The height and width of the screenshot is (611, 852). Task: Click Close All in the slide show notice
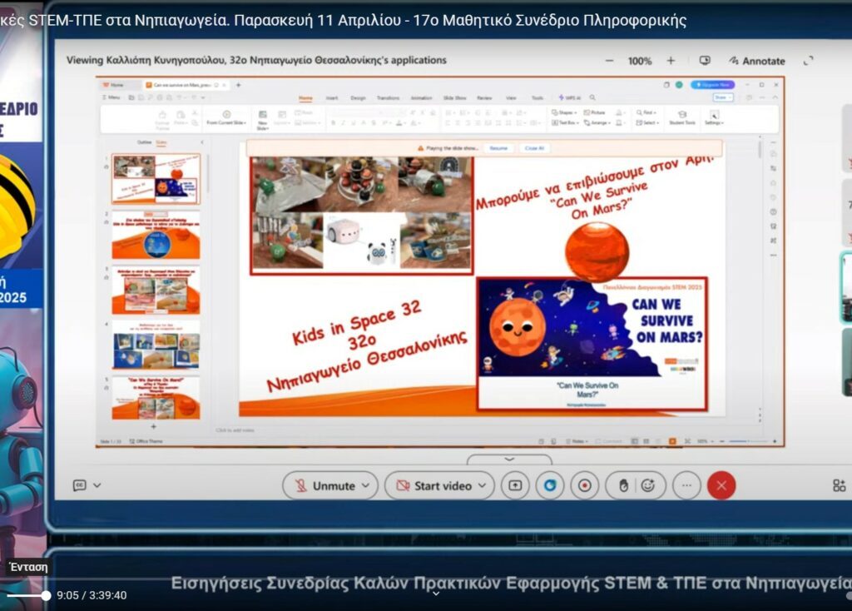point(534,148)
